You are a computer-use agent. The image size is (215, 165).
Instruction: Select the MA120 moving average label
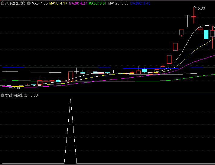pyautogui.click(x=118, y=3)
